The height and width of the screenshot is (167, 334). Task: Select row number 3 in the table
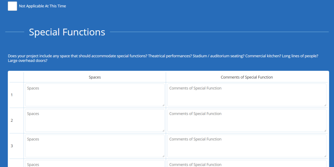pos(12,146)
